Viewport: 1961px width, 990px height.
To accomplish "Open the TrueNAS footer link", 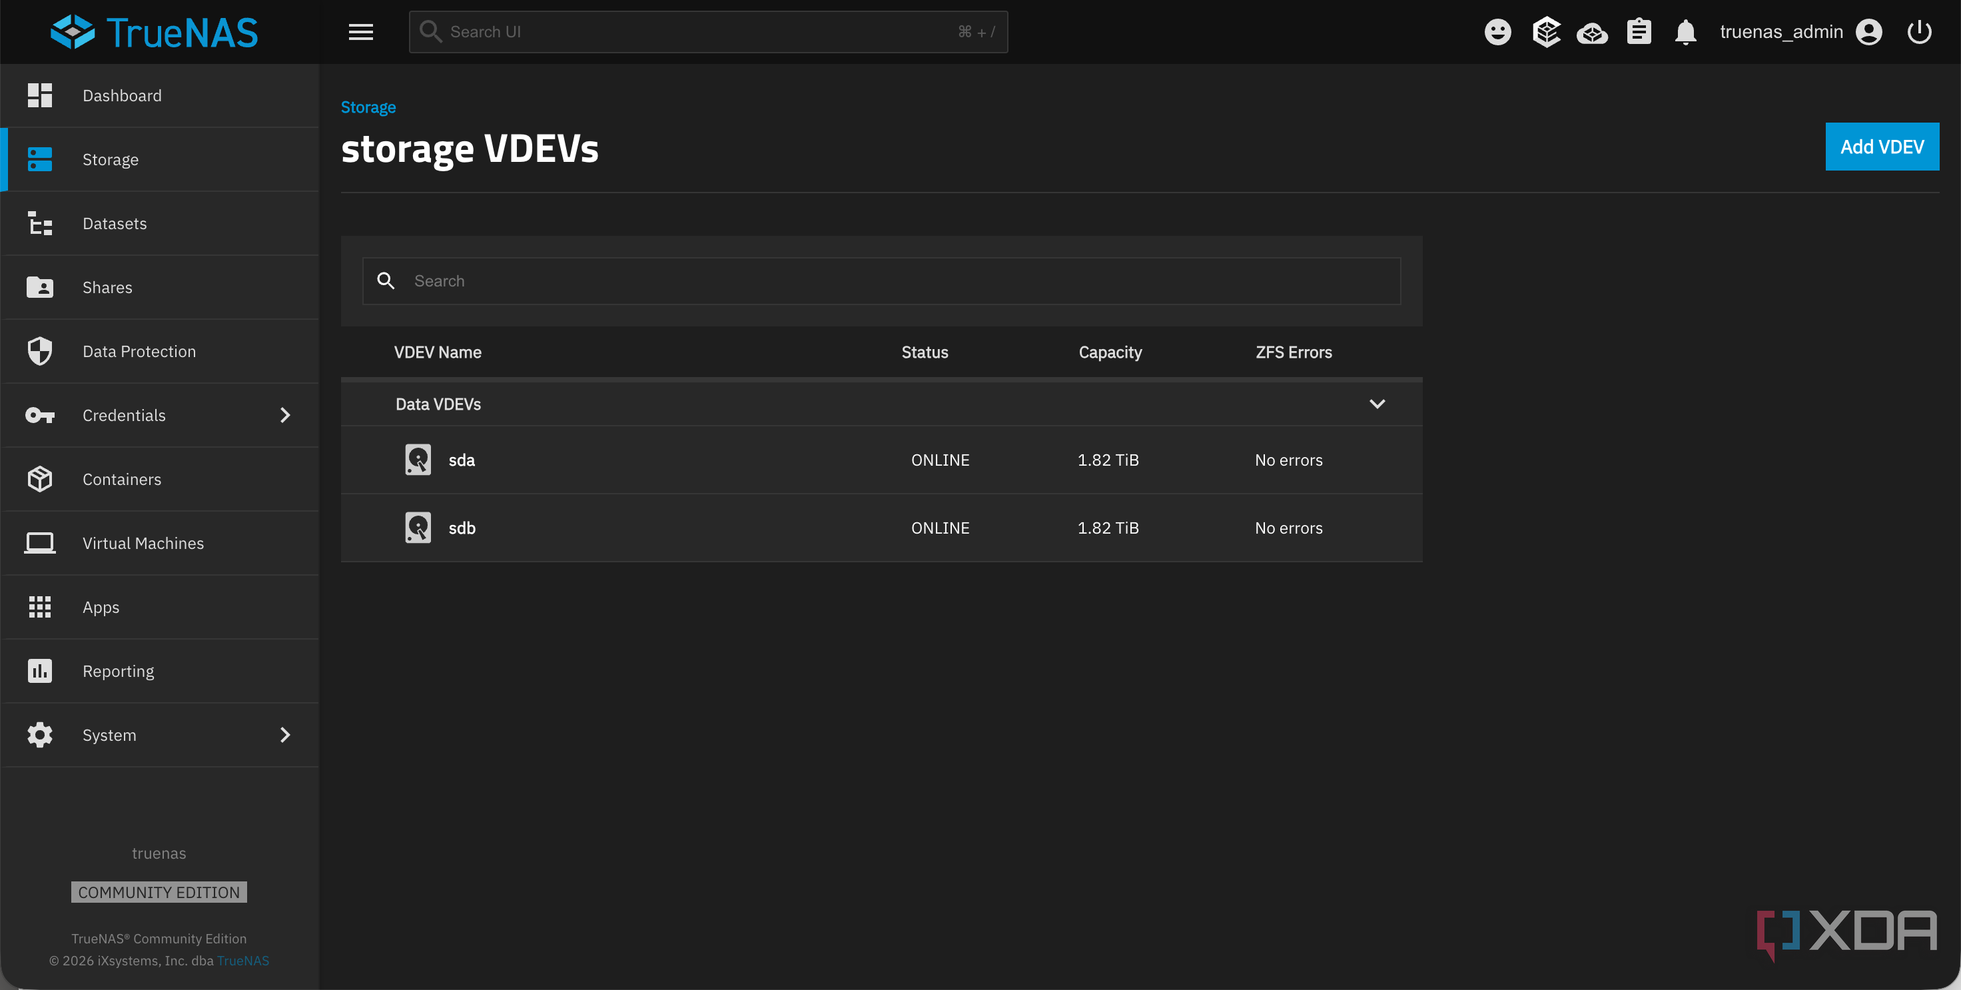I will pos(243,961).
